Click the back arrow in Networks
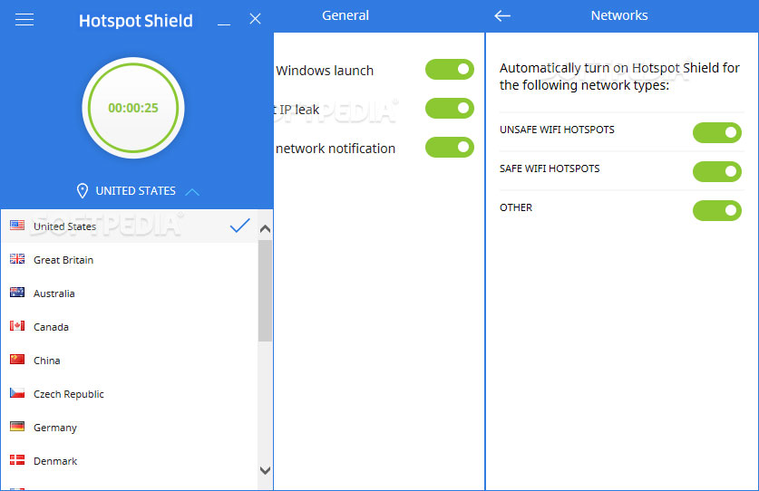 click(502, 15)
